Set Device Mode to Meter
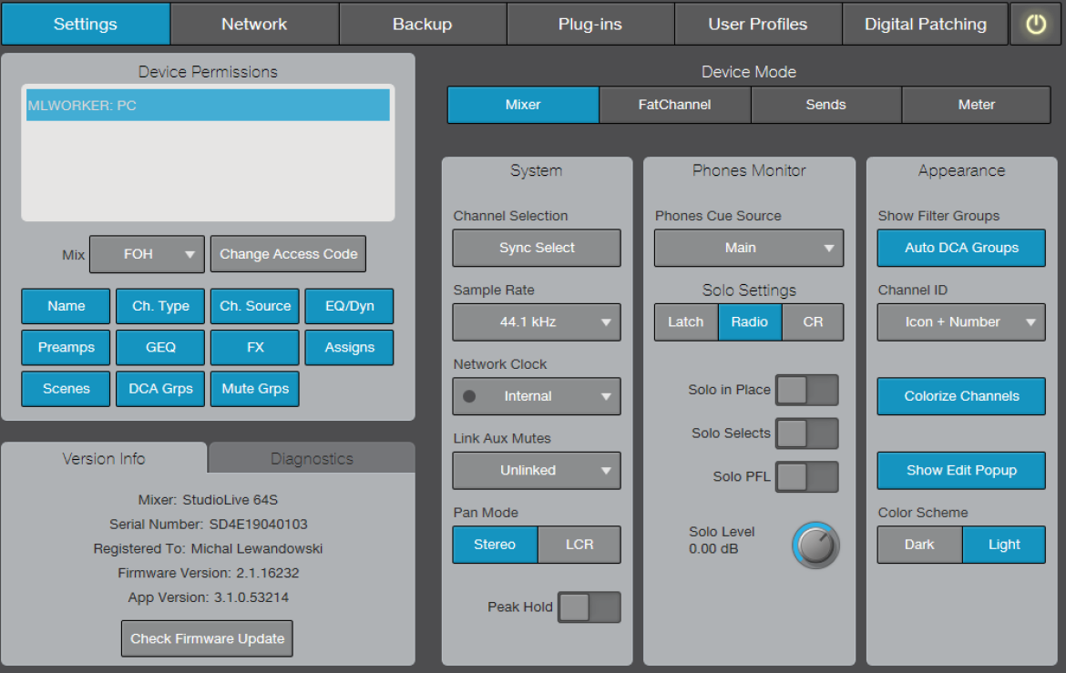The width and height of the screenshot is (1066, 673). pos(977,105)
